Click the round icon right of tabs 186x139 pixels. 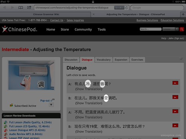181,58
